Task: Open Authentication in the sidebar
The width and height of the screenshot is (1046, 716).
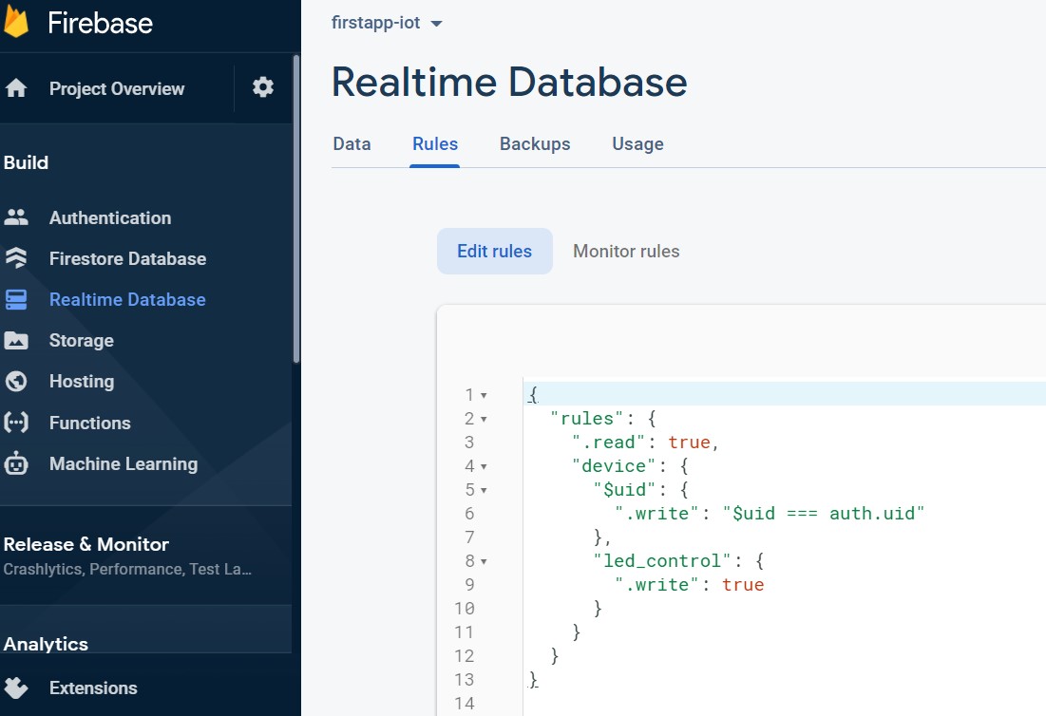Action: click(x=110, y=218)
